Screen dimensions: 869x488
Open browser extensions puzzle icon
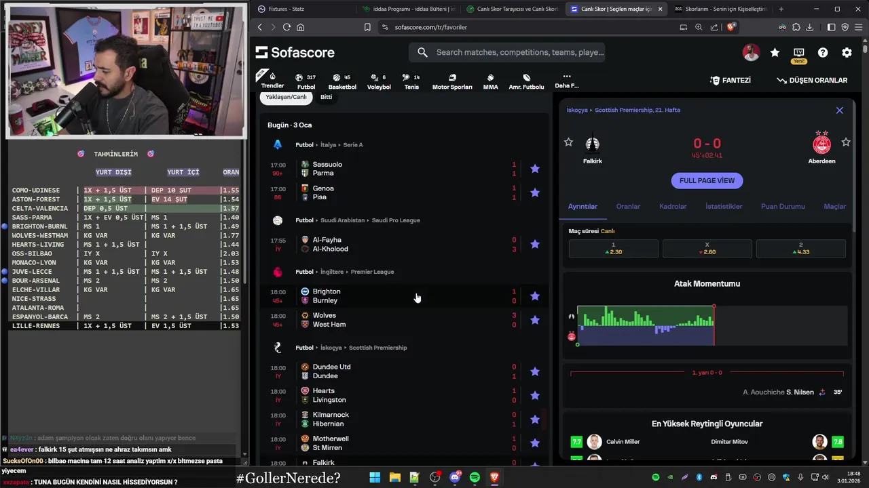pos(796,27)
